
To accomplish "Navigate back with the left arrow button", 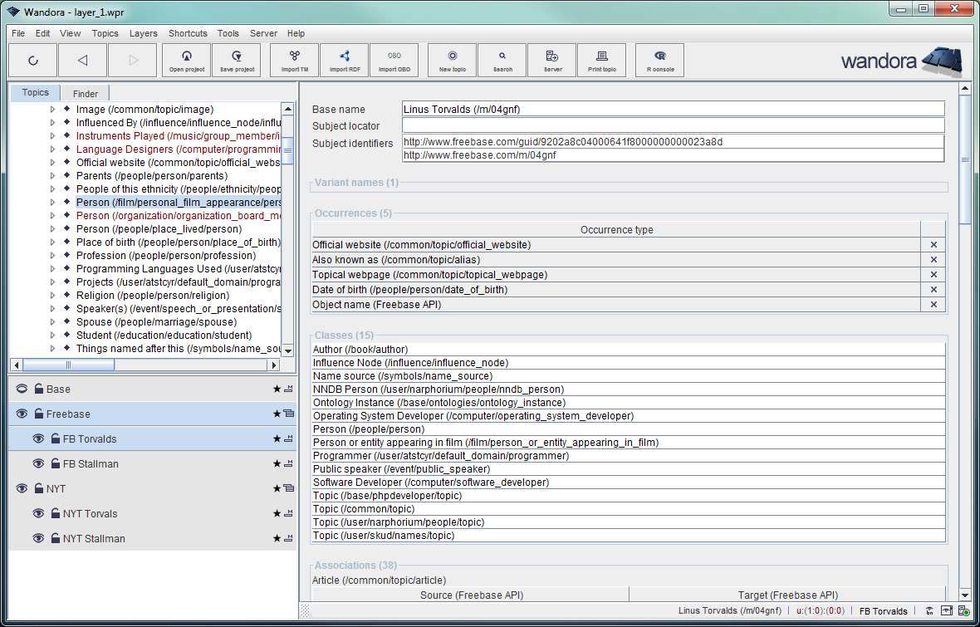I will [x=82, y=60].
